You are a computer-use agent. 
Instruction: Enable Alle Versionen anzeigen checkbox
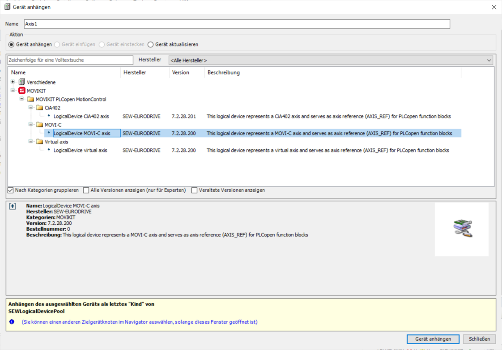click(86, 190)
